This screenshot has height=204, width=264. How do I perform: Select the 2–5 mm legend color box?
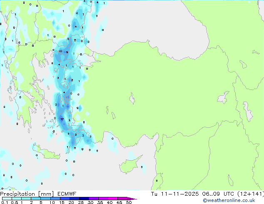click(x=36, y=199)
